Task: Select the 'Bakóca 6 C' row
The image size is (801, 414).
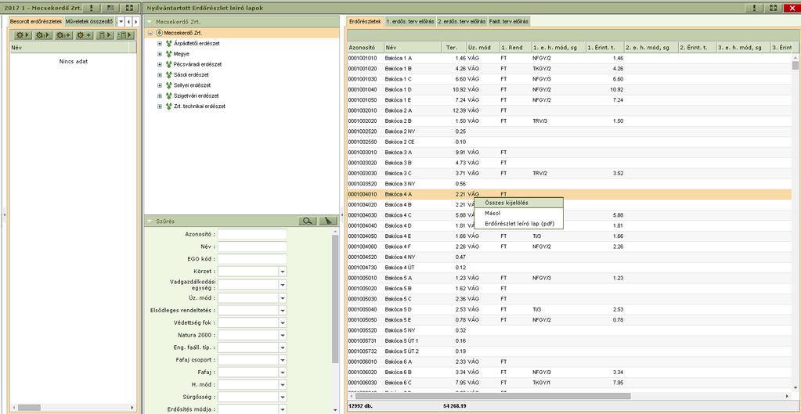Action: coord(569,383)
